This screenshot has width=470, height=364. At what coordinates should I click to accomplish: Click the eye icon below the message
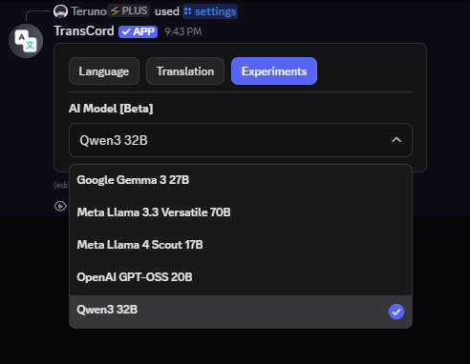coord(60,206)
